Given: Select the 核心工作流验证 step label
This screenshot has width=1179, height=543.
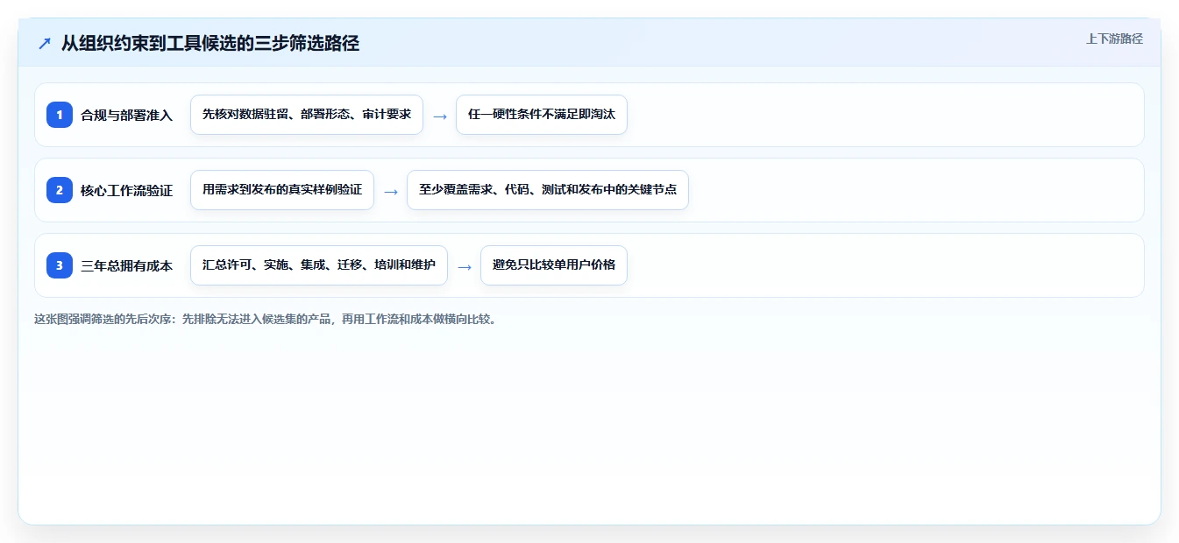Looking at the screenshot, I should point(126,191).
